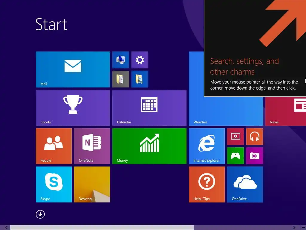Click the Start heading text
Screen dimensions: 306x230
(51, 24)
